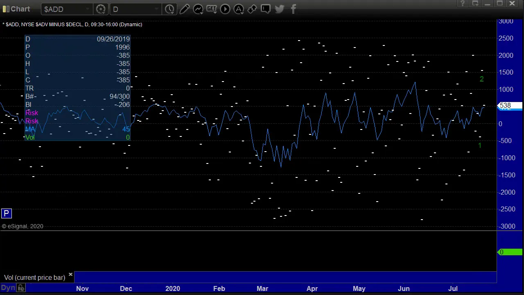This screenshot has height=295, width=524.
Task: Click the 2020 label on time axis
Action: tap(173, 288)
